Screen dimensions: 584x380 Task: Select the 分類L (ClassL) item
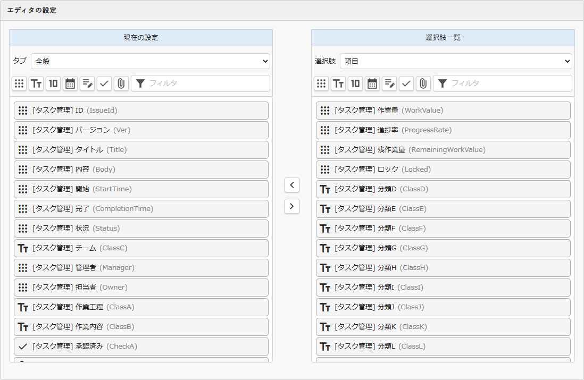tap(443, 347)
